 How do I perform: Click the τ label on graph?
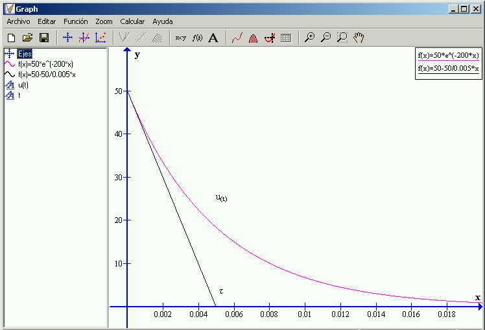(221, 291)
